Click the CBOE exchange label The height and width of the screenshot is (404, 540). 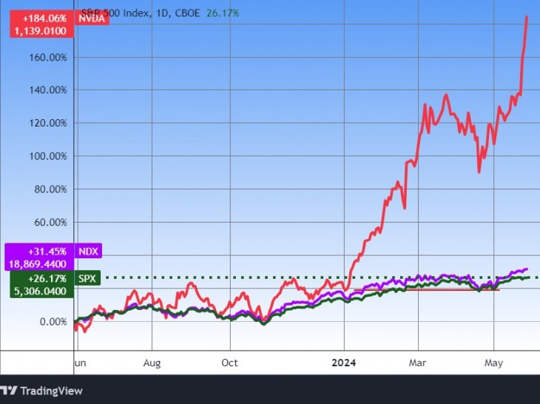point(187,13)
